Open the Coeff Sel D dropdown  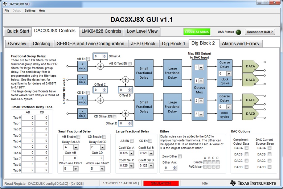[151, 166]
